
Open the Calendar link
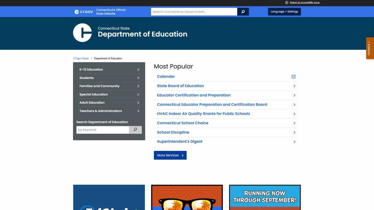[x=166, y=76]
